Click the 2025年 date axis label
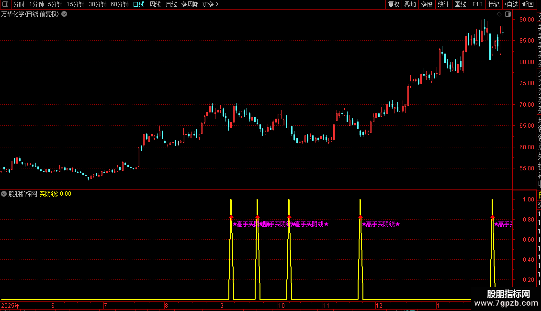This screenshot has width=541, height=311. click(x=11, y=305)
